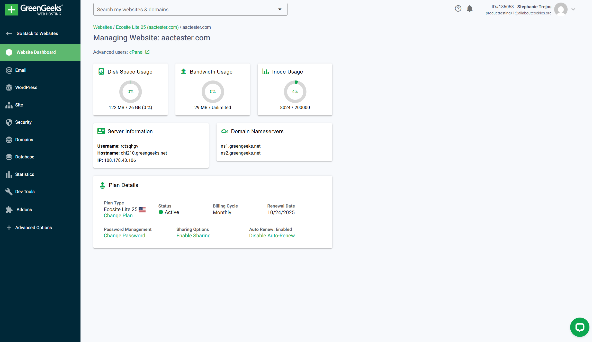Click the user avatar picture
Screen dimensions: 592x342
(x=561, y=9)
